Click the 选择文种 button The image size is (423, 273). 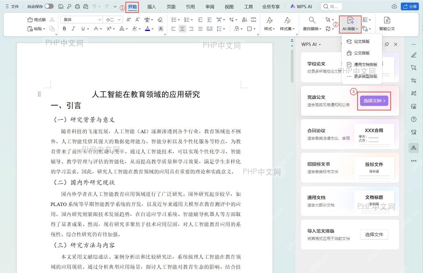point(374,101)
